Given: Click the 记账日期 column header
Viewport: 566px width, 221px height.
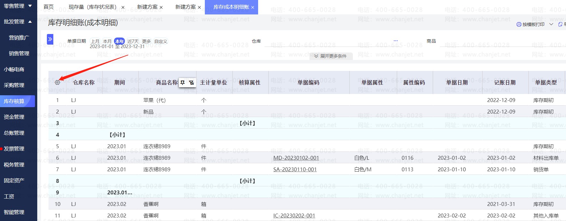Looking at the screenshot, I should pyautogui.click(x=505, y=82).
